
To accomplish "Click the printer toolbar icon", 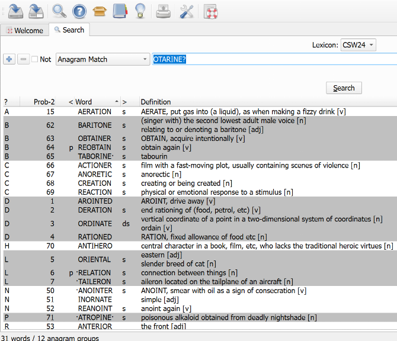I will click(163, 11).
